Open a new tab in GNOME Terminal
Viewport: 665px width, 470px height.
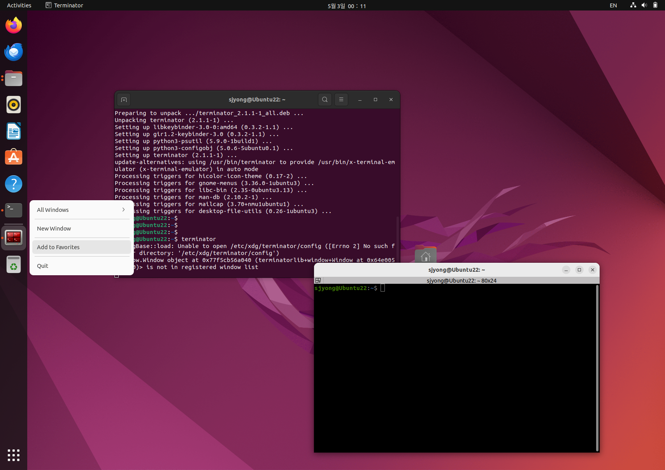coord(124,100)
